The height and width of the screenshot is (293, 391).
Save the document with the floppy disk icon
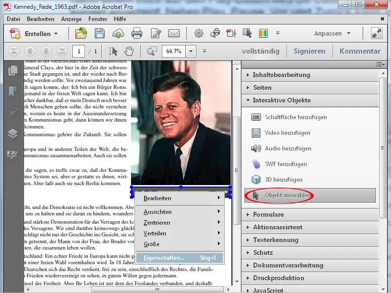tap(100, 33)
